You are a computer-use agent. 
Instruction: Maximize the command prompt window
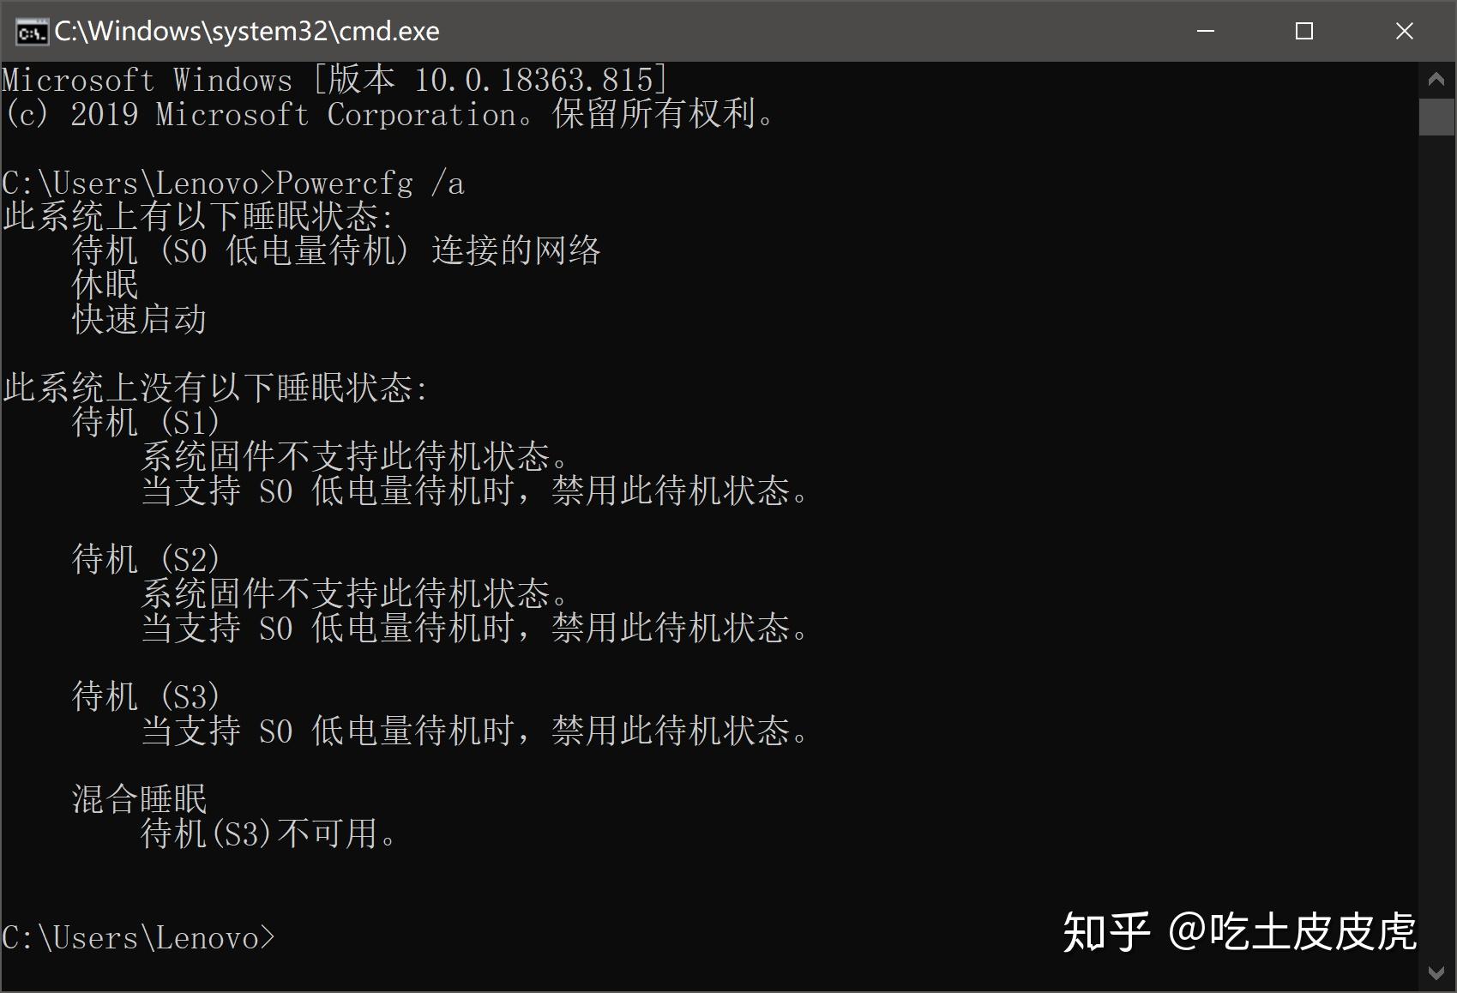[x=1304, y=31]
